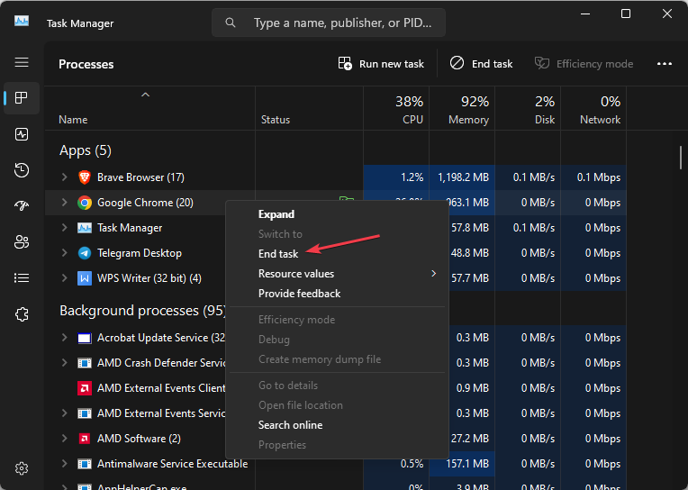Click the Google Chrome icon
Viewport: 688px width, 490px height.
pos(85,203)
